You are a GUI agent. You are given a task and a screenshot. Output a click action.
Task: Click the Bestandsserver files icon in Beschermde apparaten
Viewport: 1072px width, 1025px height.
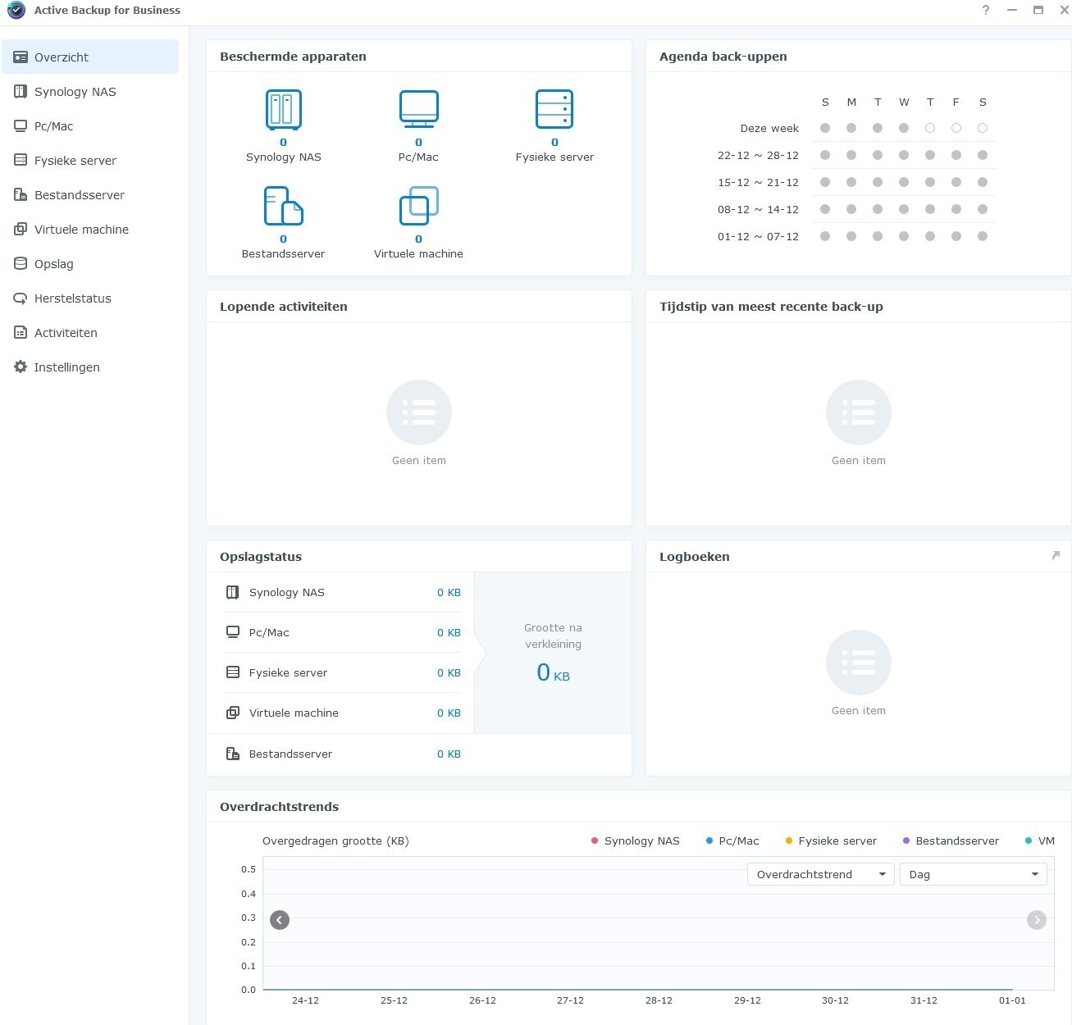(x=284, y=206)
